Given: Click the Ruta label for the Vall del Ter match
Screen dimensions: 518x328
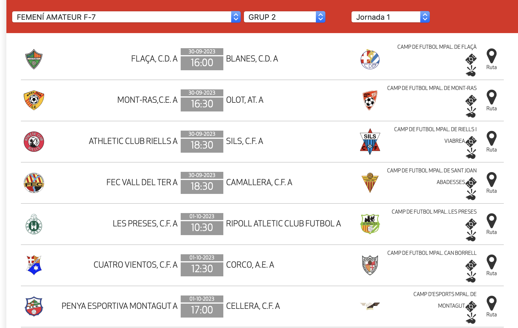Looking at the screenshot, I should [491, 191].
